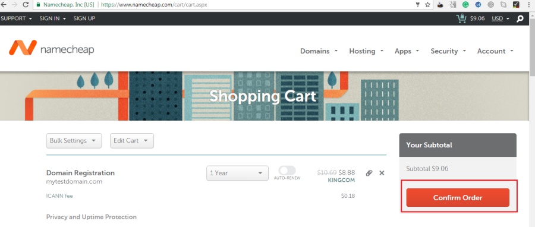Viewport: 535px width, 227px height.
Task: Click the browser back arrow
Action: (x=4, y=5)
